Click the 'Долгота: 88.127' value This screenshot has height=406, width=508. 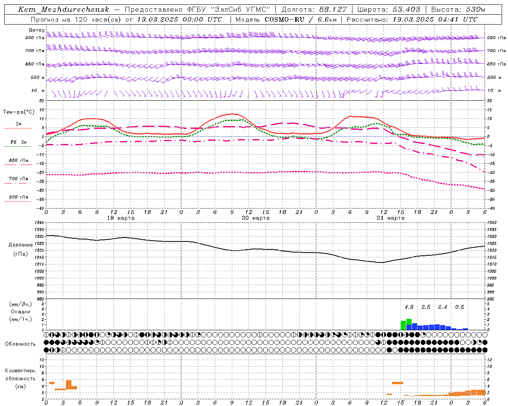coord(314,10)
